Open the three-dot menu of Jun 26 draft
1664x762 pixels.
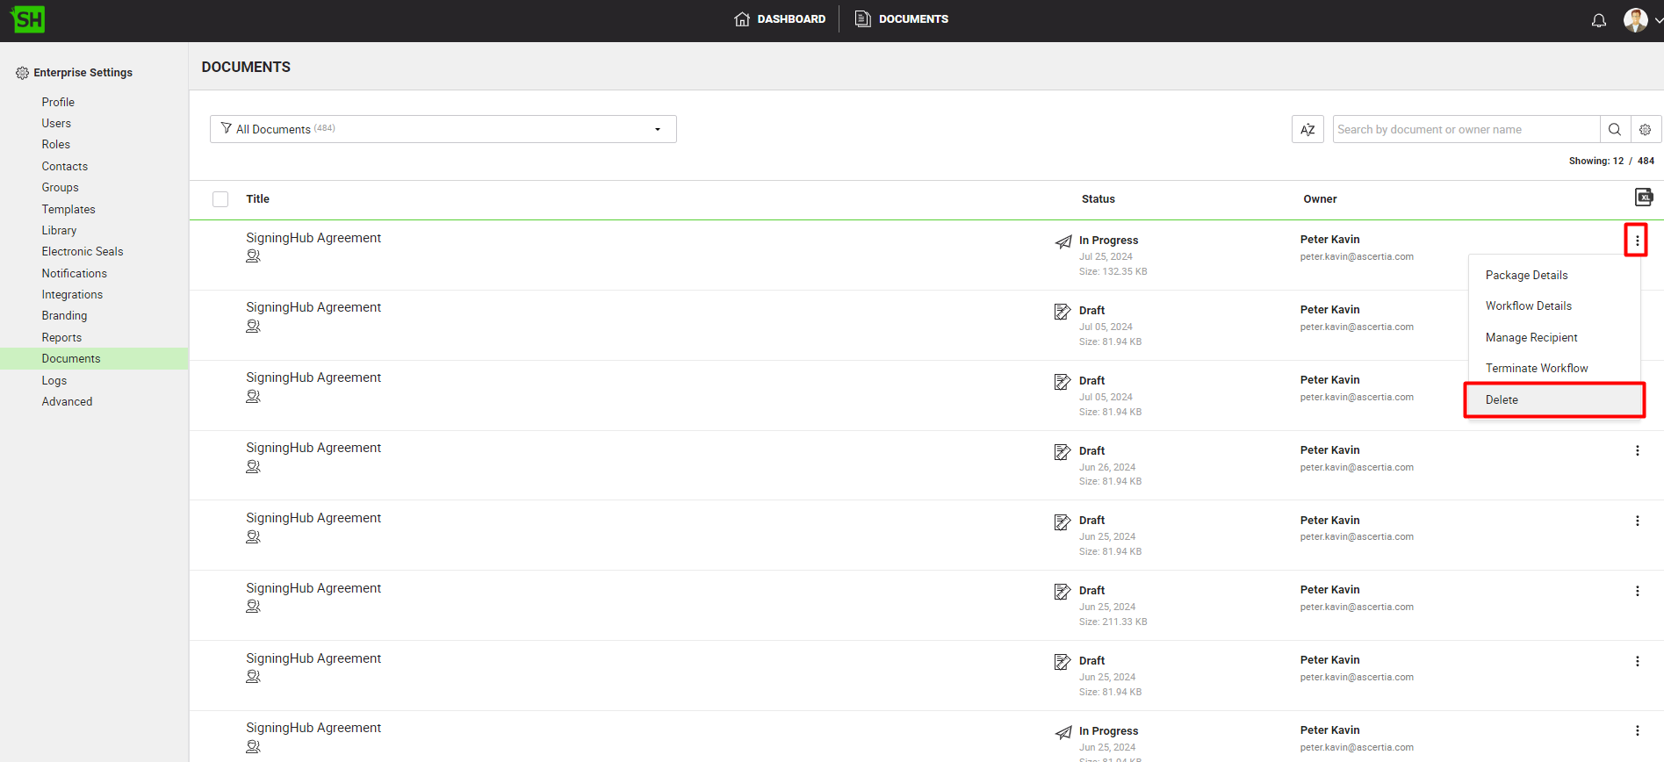tap(1637, 450)
